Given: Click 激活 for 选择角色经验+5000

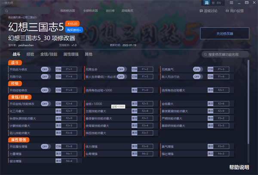Looking at the screenshot, I should point(134,90).
